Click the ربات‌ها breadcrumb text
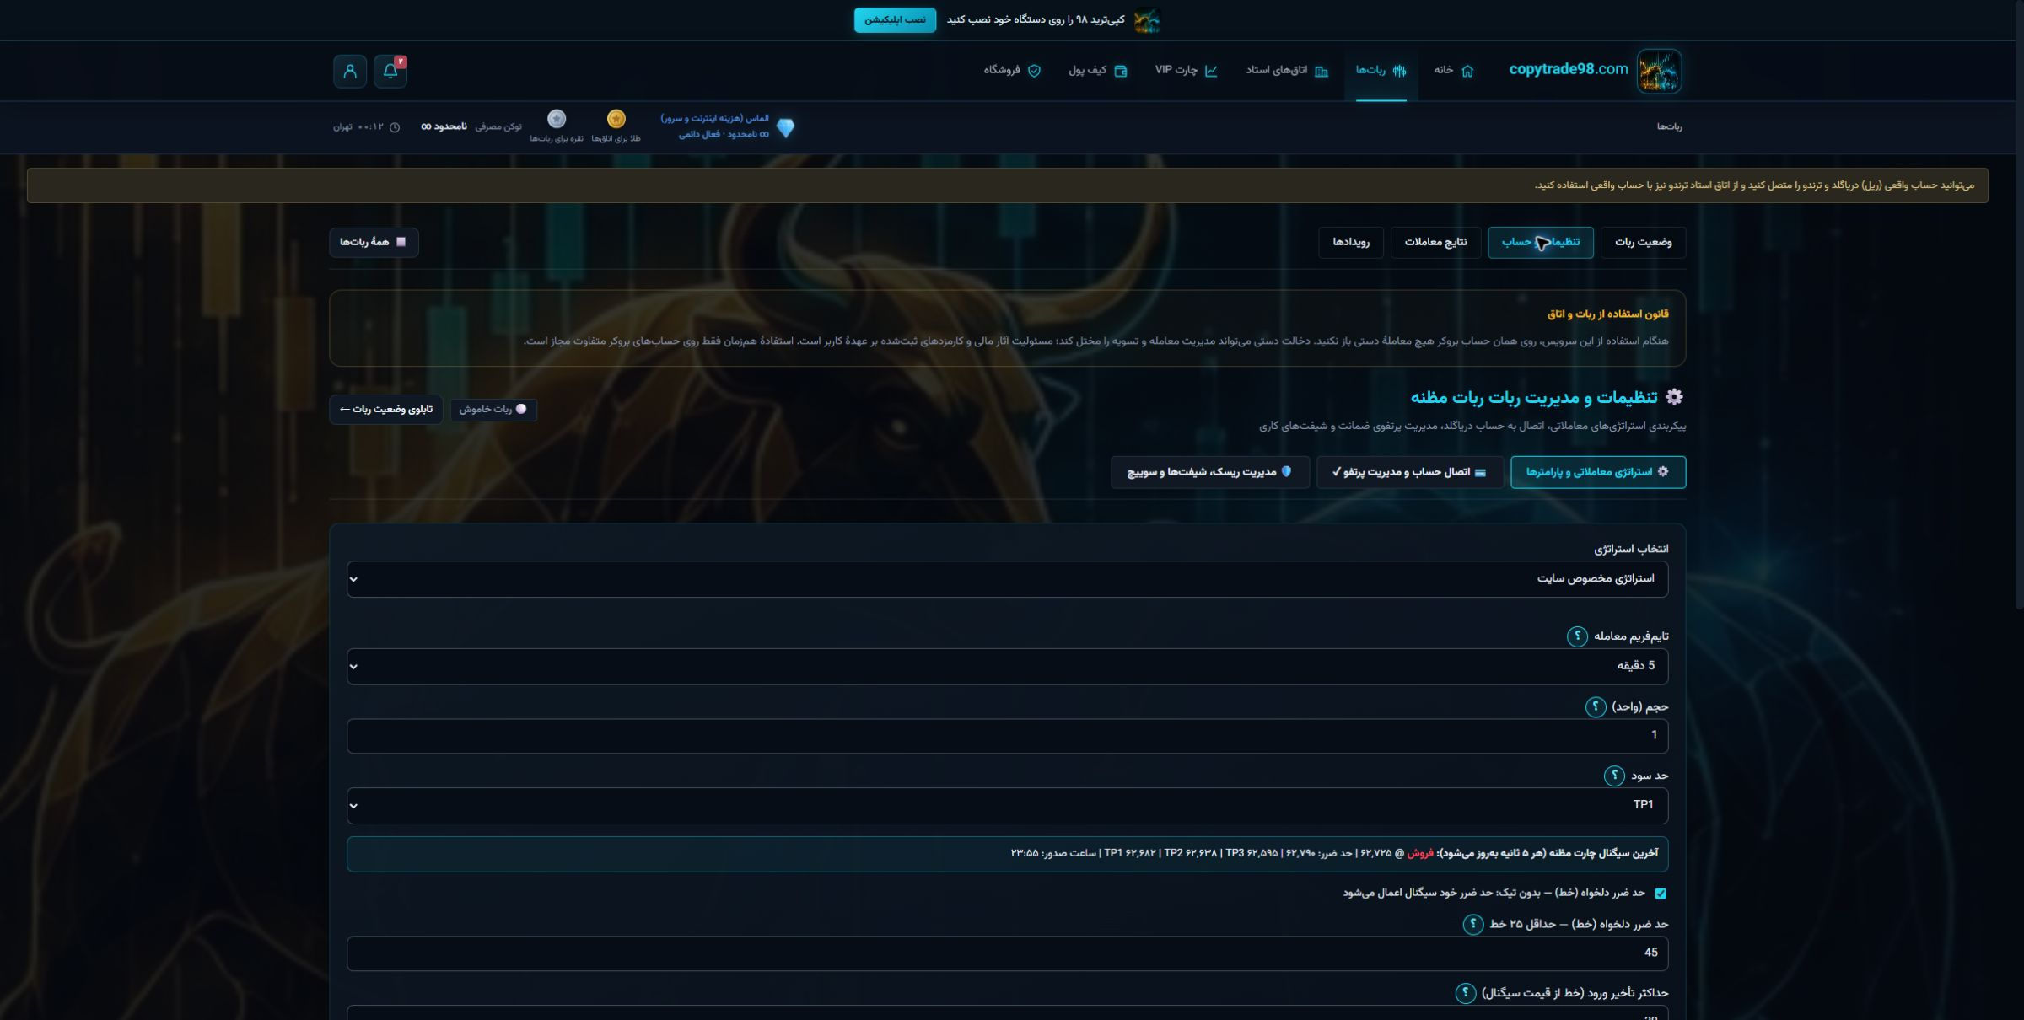2024x1020 pixels. pos(1669,127)
